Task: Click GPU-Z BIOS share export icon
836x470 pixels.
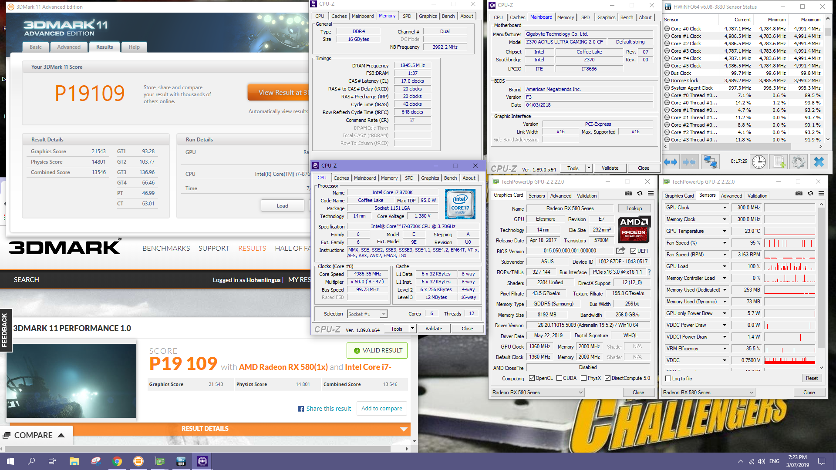Action: point(620,251)
